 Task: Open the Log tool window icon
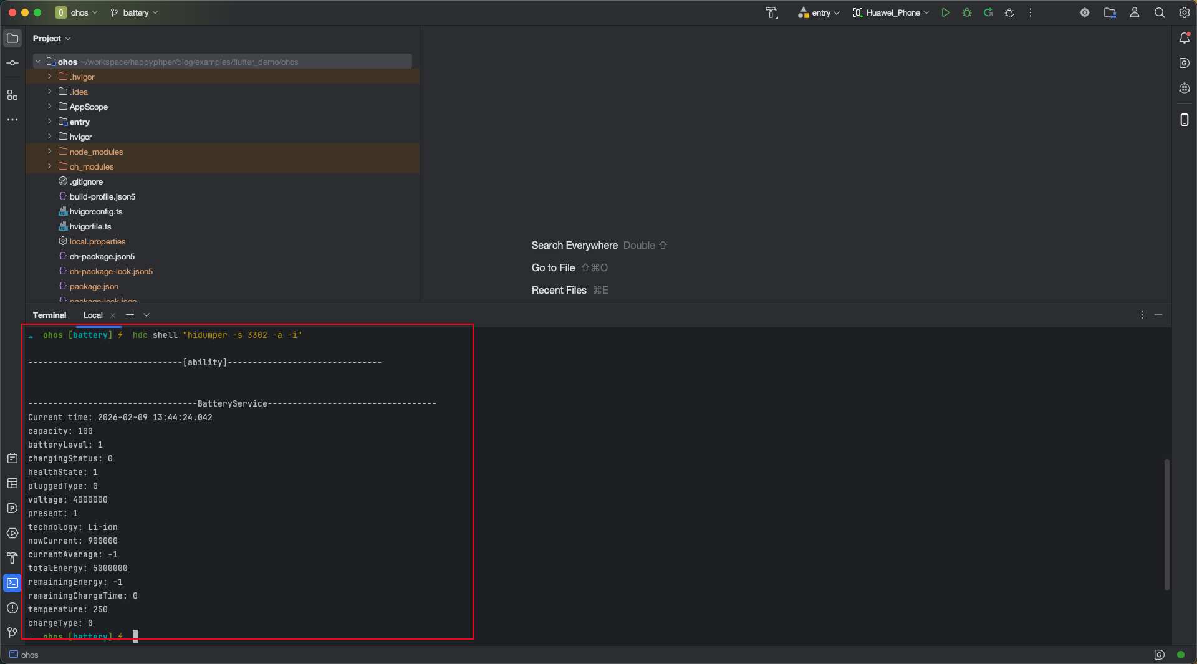[12, 458]
